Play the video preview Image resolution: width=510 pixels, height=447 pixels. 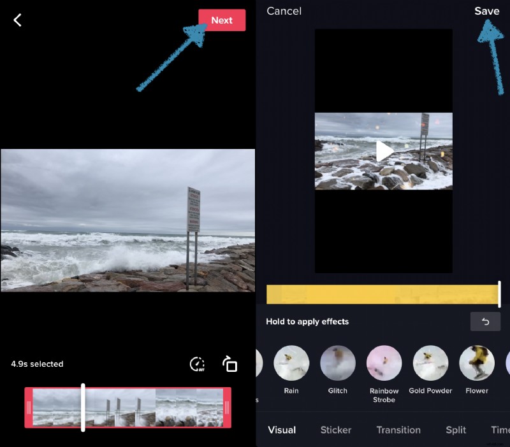(383, 151)
